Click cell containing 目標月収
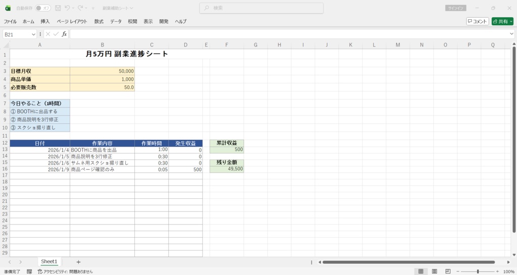517x275 pixels. click(x=40, y=71)
